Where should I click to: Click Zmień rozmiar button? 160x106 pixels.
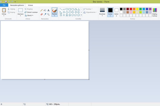click(x=31, y=12)
